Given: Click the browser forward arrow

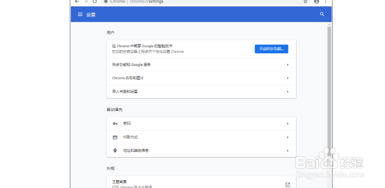Looking at the screenshot, I should (86, 1).
